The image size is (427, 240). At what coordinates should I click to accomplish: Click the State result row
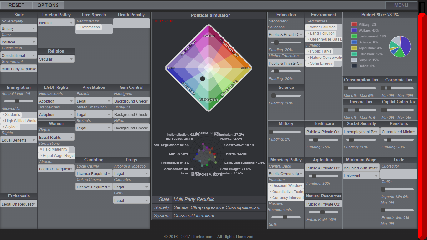click(x=209, y=199)
